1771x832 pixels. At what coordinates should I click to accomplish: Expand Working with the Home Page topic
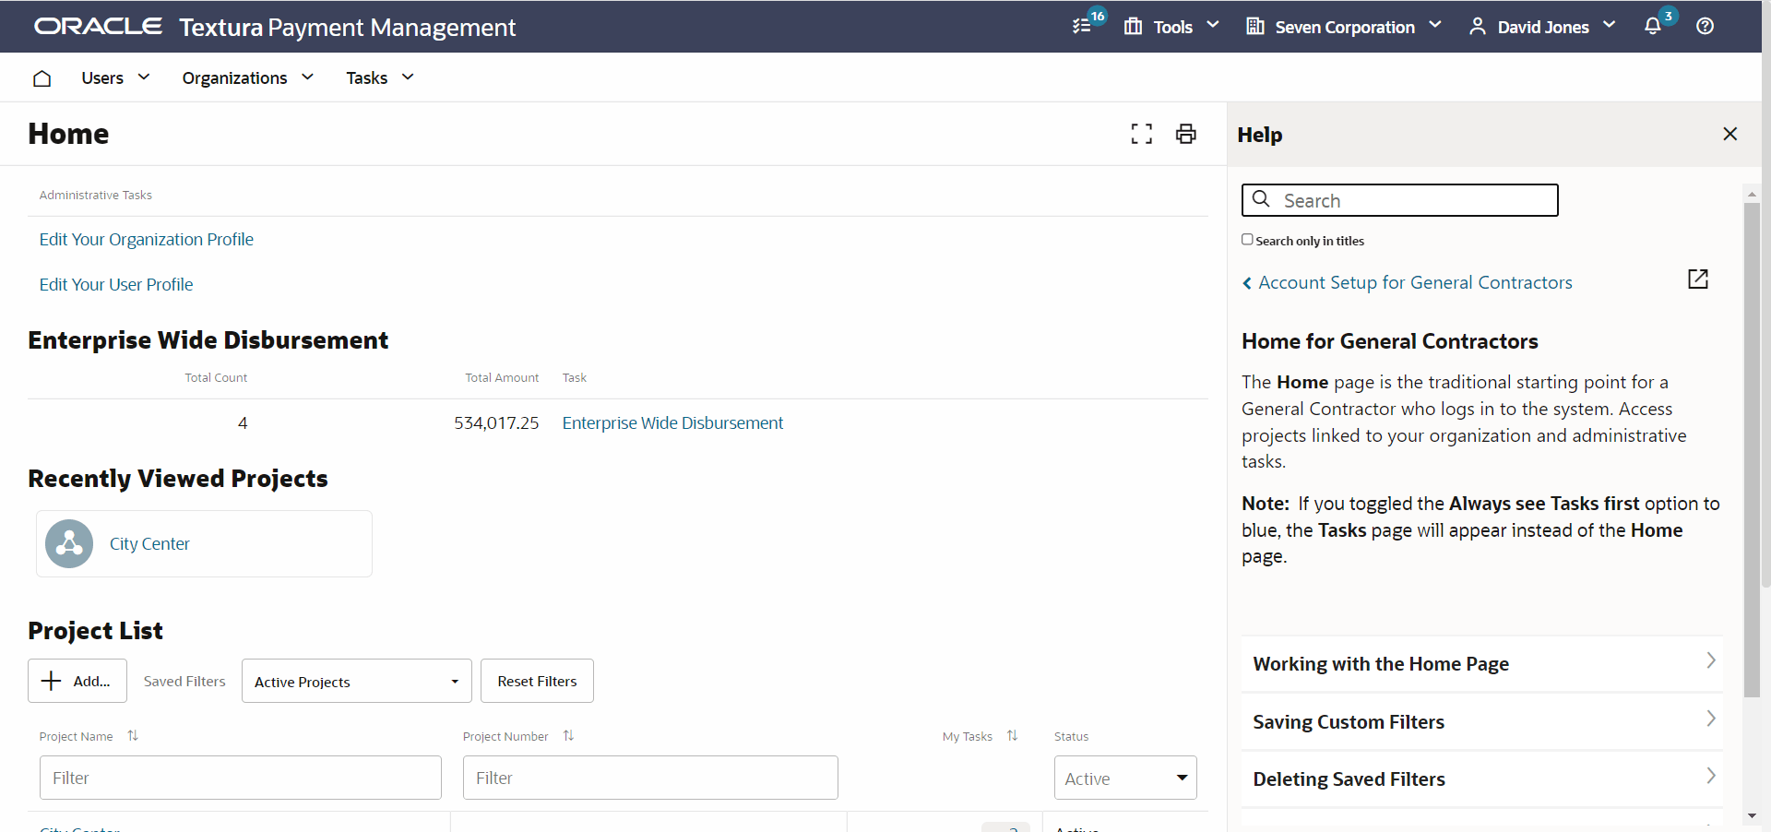click(x=1482, y=663)
